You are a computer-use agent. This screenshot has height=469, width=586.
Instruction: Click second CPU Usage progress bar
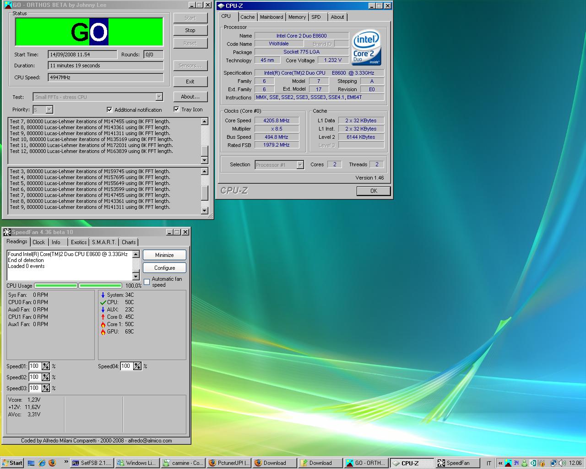pyautogui.click(x=100, y=286)
